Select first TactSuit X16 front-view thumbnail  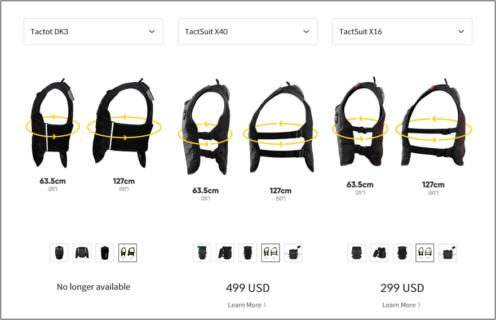point(356,252)
